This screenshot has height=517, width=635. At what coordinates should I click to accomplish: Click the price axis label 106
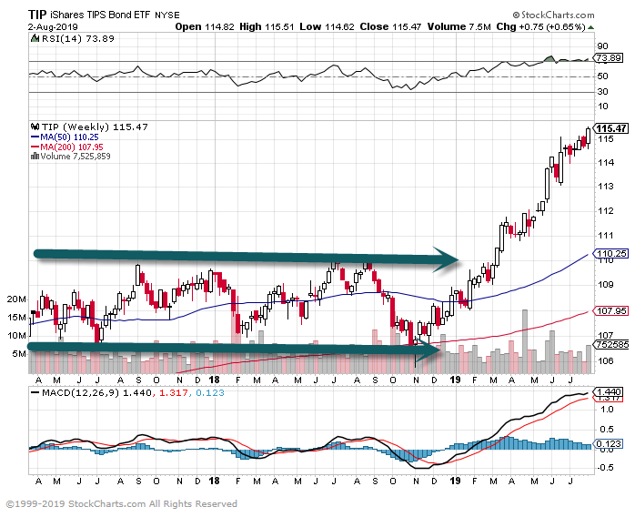pos(606,360)
